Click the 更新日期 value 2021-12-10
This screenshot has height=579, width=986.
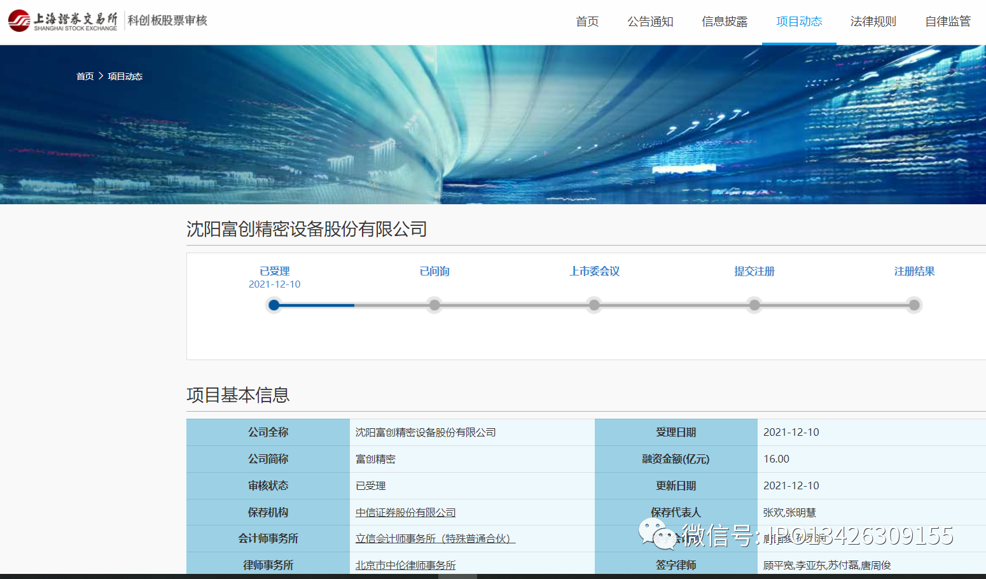point(791,485)
